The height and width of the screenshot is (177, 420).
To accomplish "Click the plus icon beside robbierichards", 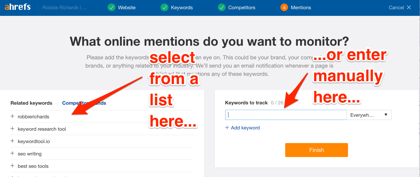I will pos(12,116).
